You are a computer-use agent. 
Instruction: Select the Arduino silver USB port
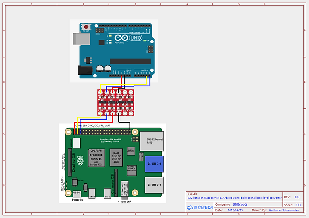81,39
